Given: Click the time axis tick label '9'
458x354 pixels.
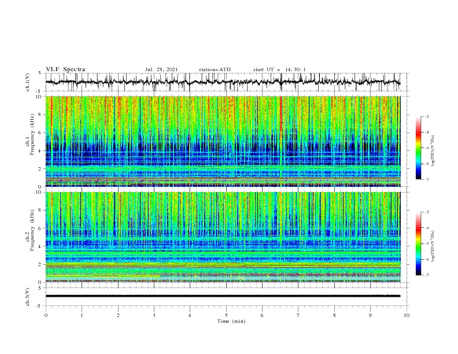Looking at the screenshot, I should point(370,315).
